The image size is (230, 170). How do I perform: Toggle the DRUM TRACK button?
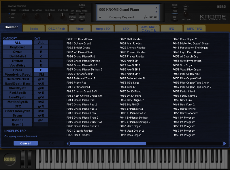coord(82,14)
